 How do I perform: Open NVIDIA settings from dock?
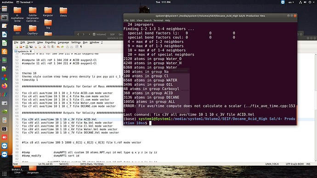point(5,111)
